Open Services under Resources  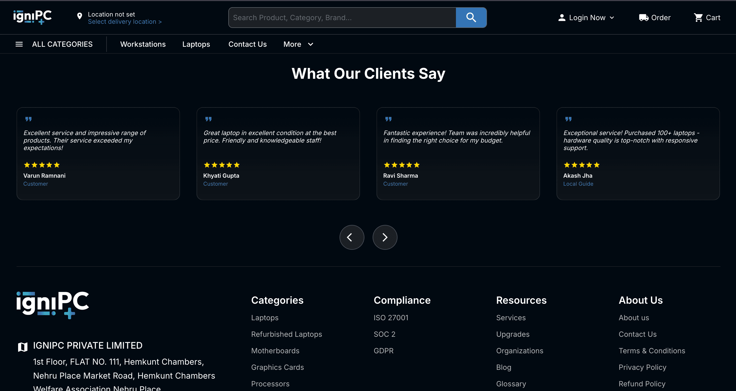510,318
